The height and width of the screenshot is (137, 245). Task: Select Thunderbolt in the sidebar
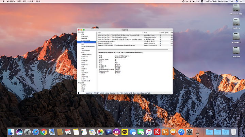tap(85, 51)
